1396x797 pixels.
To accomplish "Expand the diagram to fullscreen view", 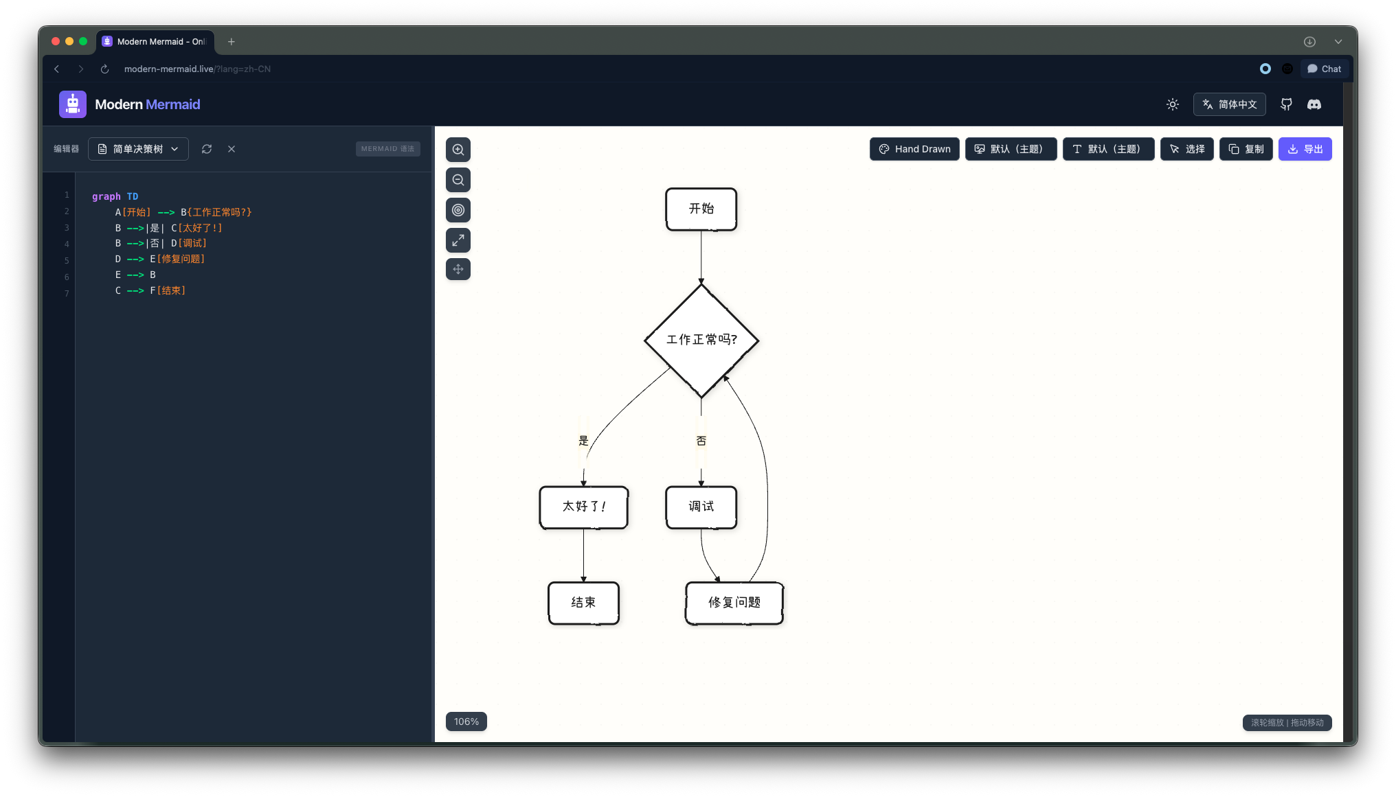I will 458,240.
